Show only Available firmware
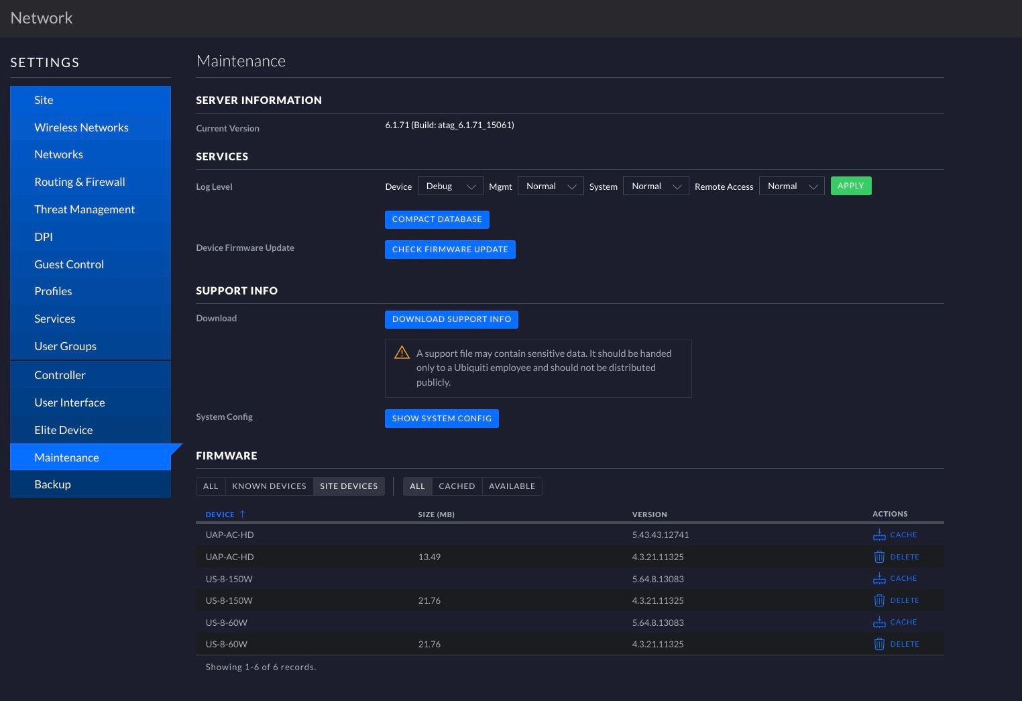This screenshot has width=1022, height=701. click(x=512, y=486)
